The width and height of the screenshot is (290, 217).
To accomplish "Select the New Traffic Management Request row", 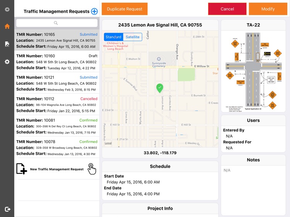I will click(x=57, y=169).
